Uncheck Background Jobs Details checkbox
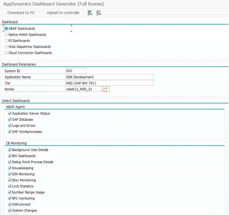The height and width of the screenshot is (215, 229). (x=10, y=150)
